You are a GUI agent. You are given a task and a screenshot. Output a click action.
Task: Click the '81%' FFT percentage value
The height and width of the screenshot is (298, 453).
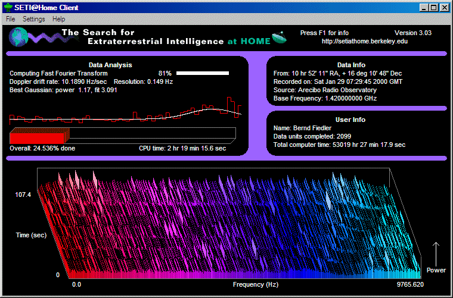click(165, 74)
